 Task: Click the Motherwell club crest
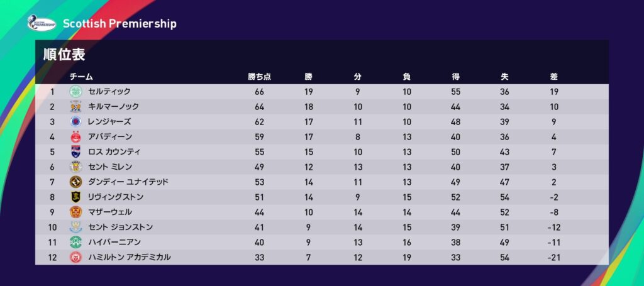click(75, 212)
